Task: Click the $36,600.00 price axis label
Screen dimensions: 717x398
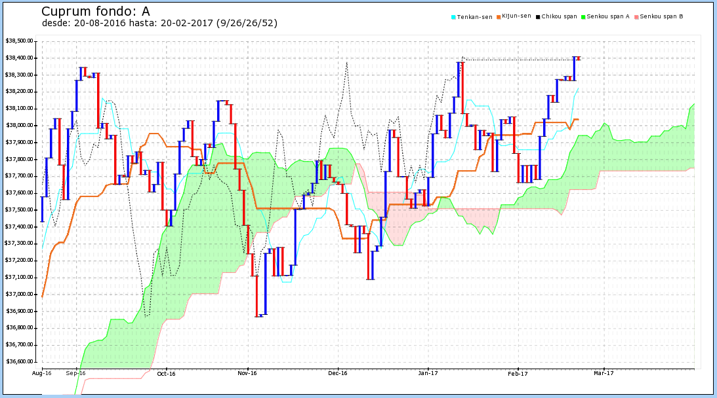Action: (x=19, y=361)
